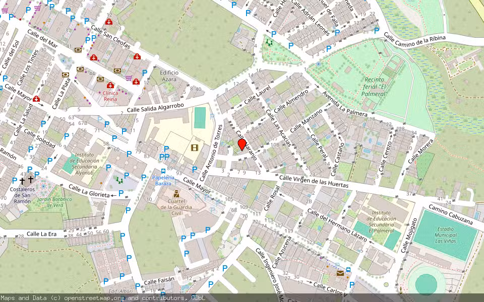Click the Calle Manzano street label
Image resolution: width=484 pixels, height=302 pixels.
[306, 120]
